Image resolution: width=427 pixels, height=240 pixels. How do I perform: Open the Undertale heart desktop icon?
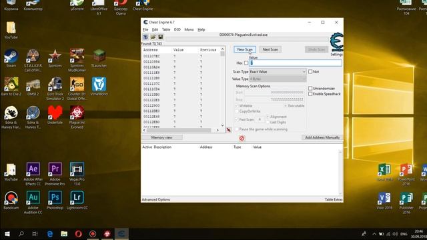pyautogui.click(x=55, y=115)
